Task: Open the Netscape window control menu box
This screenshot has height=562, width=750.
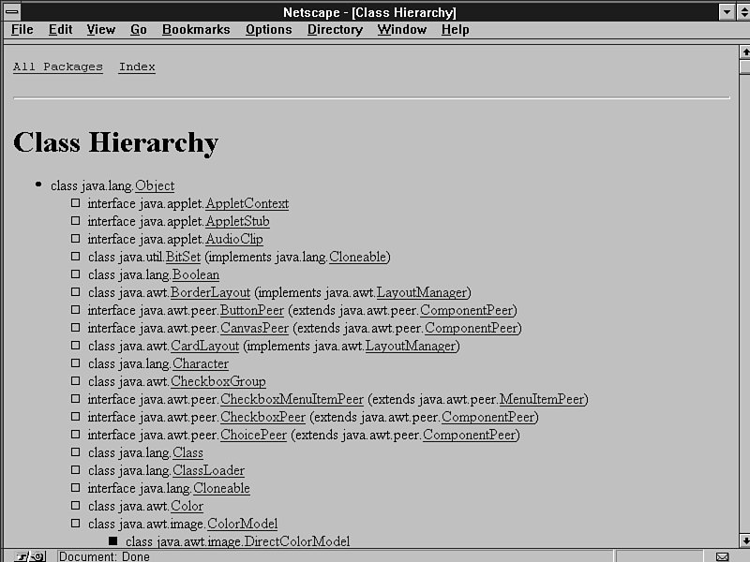Action: (12, 11)
